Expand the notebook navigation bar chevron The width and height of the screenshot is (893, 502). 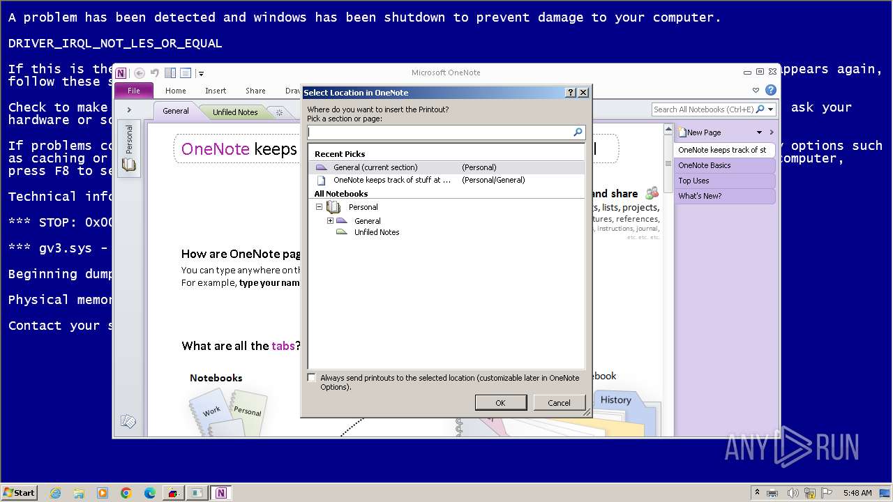coord(129,109)
